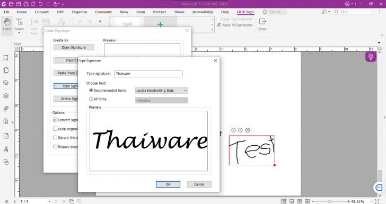Switch to single page view mode
The width and height of the screenshot is (386, 204).
(284, 201)
